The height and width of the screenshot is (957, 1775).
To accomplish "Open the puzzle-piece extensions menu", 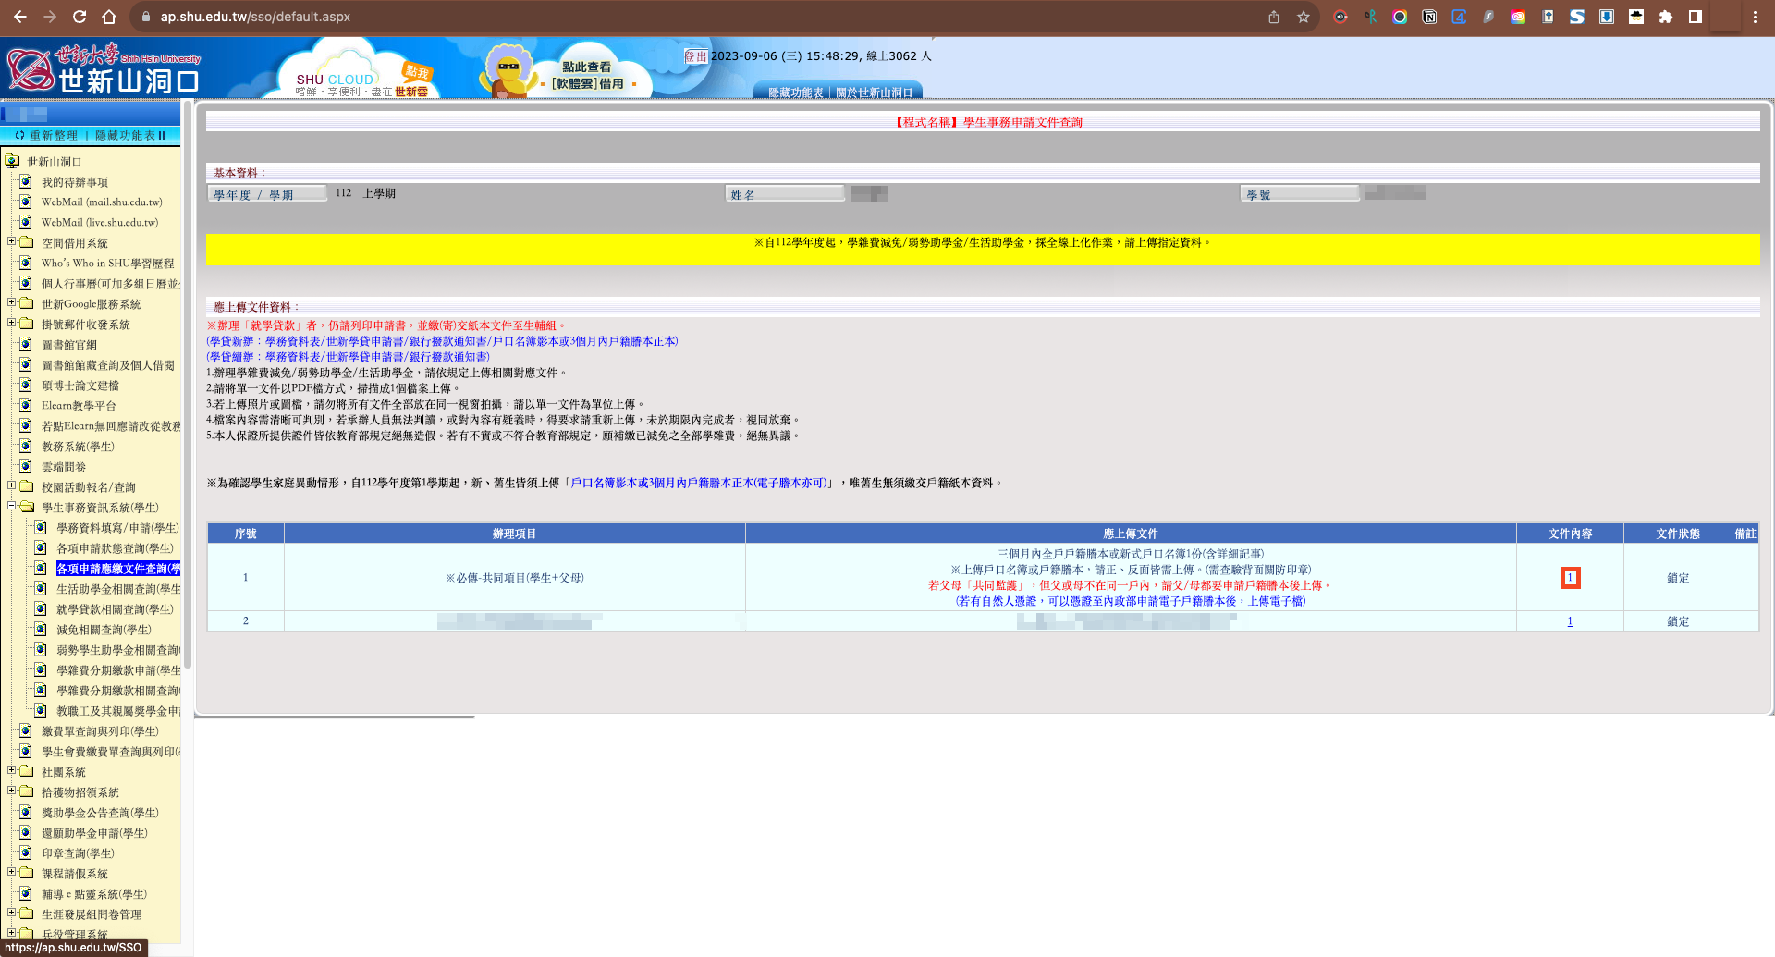I will [1666, 17].
